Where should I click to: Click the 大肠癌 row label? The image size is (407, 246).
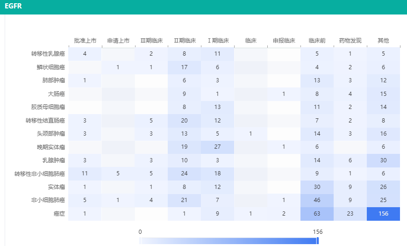(x=57, y=94)
